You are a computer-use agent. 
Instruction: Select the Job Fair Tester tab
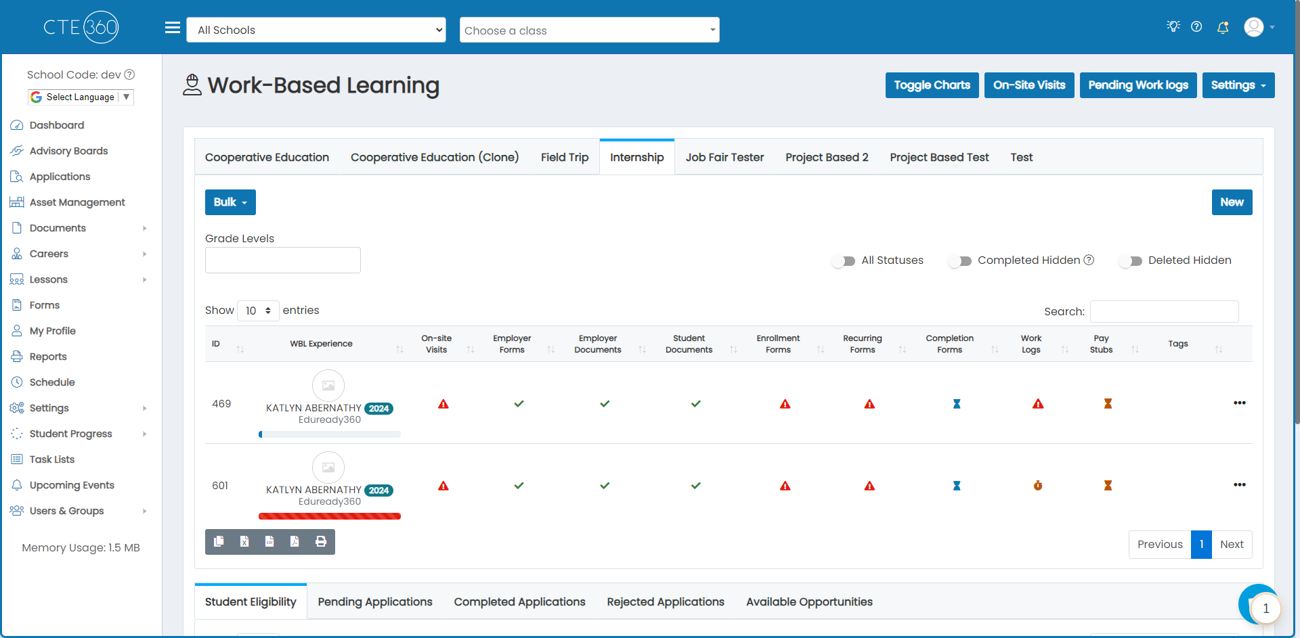point(724,157)
